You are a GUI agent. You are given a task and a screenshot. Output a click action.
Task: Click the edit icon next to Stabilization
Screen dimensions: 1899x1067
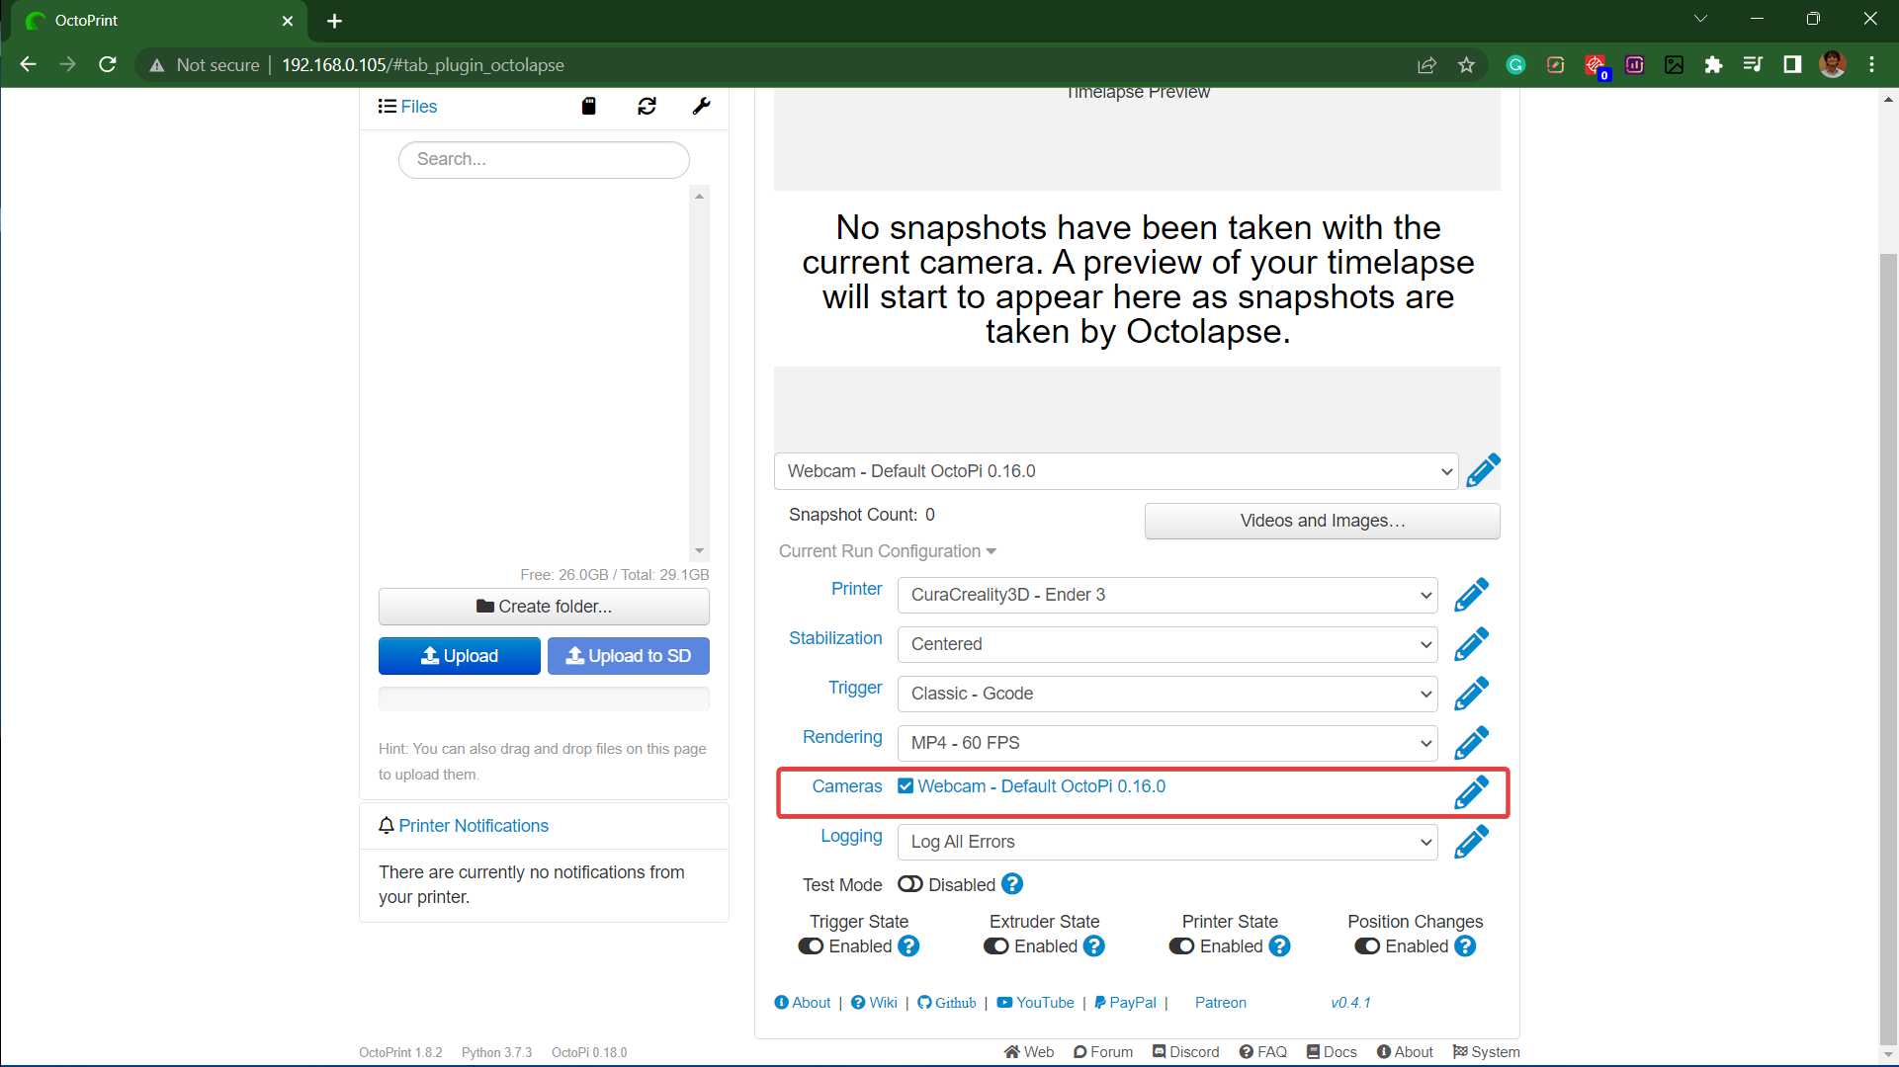(1471, 643)
